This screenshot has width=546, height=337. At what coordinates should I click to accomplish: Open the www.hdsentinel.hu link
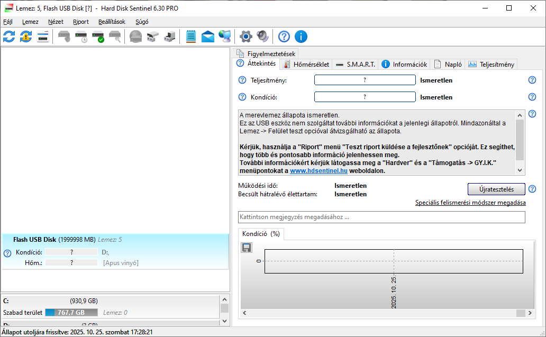(319, 171)
